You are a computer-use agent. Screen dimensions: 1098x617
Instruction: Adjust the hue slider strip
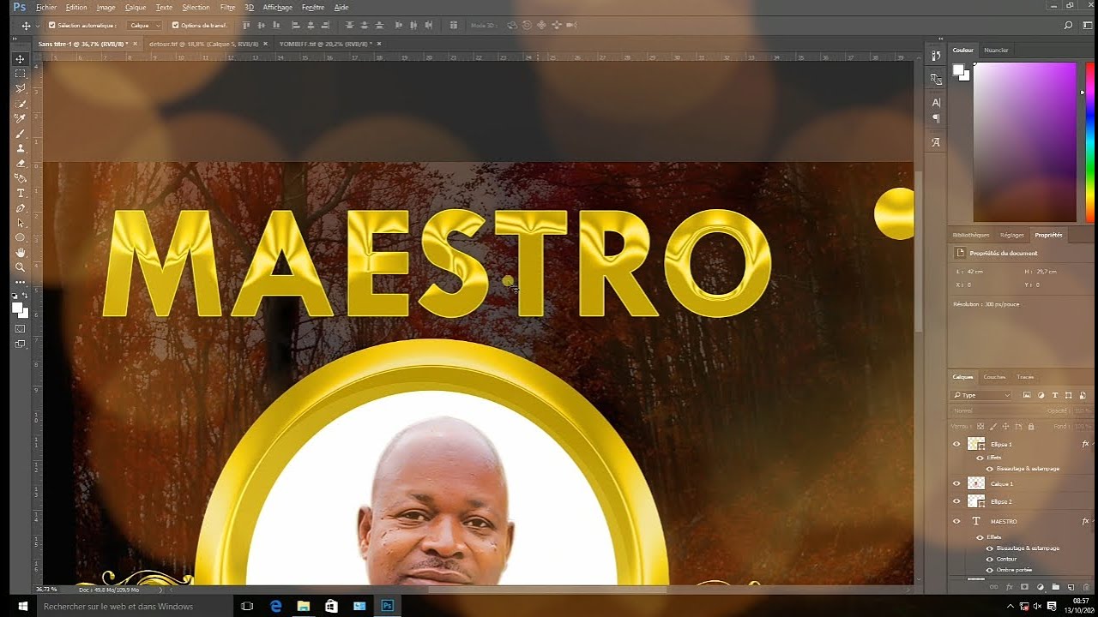point(1089,141)
